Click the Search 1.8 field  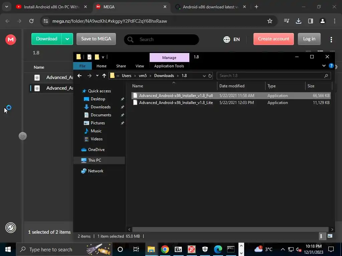coord(274,76)
